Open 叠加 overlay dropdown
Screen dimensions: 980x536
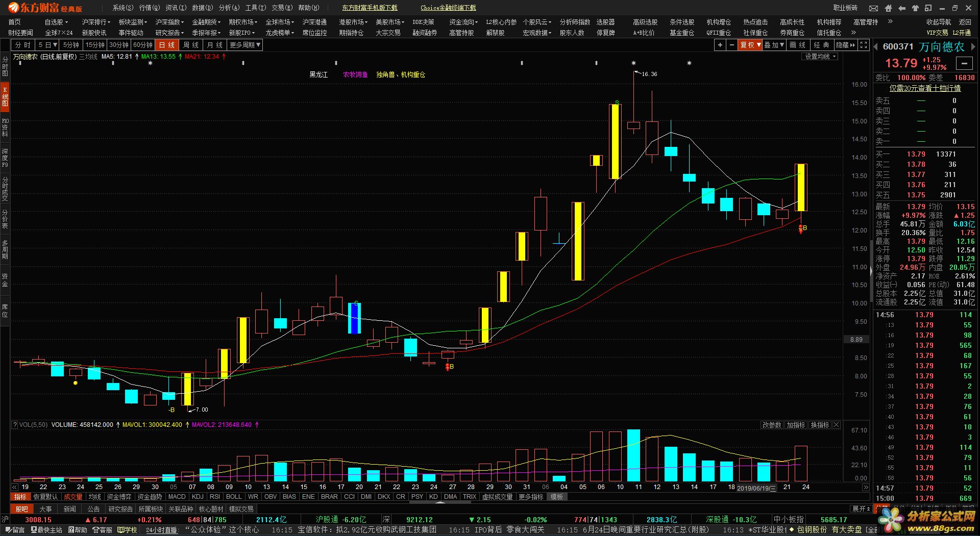pyautogui.click(x=774, y=45)
